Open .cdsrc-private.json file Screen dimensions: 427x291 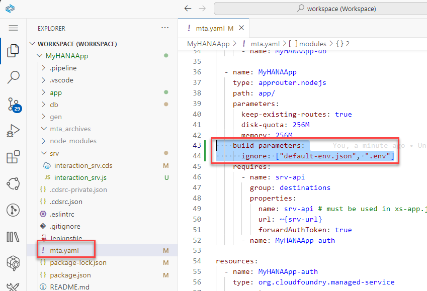(78, 189)
